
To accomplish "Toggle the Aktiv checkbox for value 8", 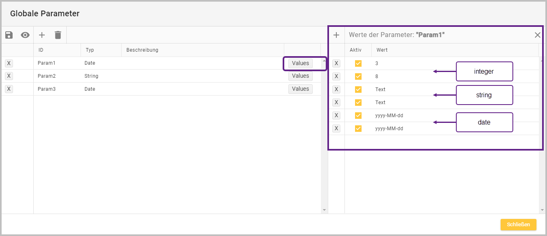I will tap(358, 76).
